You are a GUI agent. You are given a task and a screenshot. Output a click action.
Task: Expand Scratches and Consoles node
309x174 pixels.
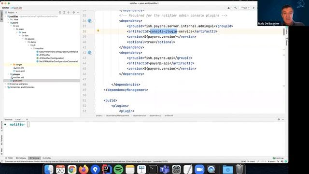[x=5, y=87]
